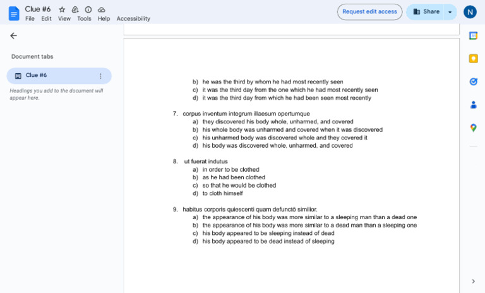Open Google Tasks side panel

[x=473, y=81]
